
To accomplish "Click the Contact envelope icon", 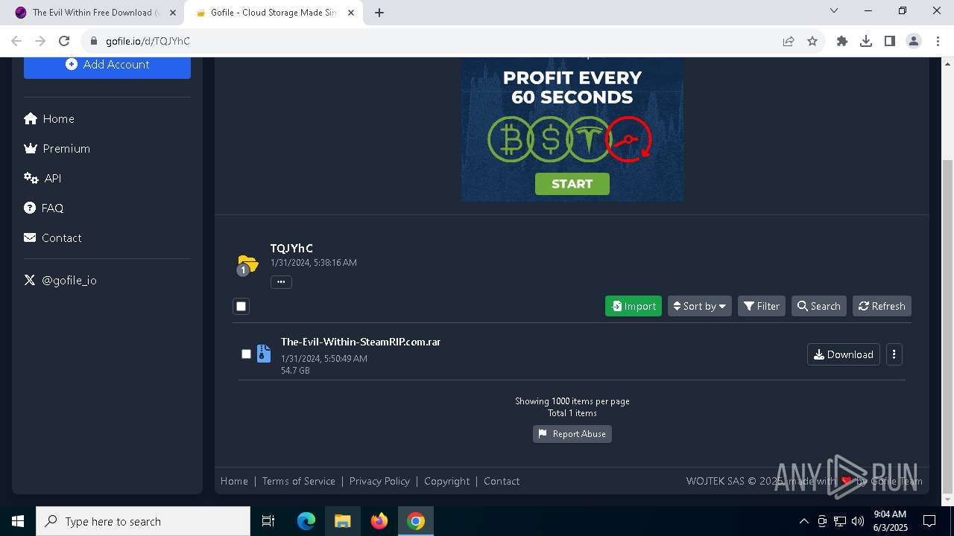I will [30, 238].
